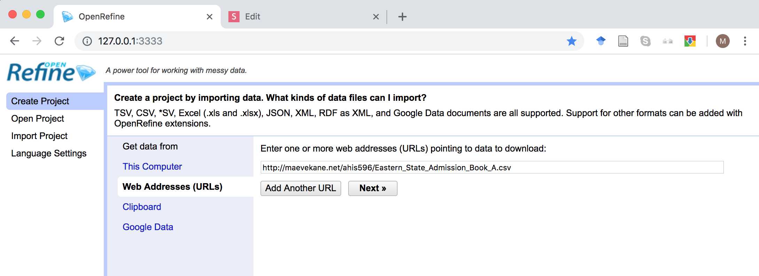
Task: Select Create Project in sidebar
Action: click(x=55, y=101)
